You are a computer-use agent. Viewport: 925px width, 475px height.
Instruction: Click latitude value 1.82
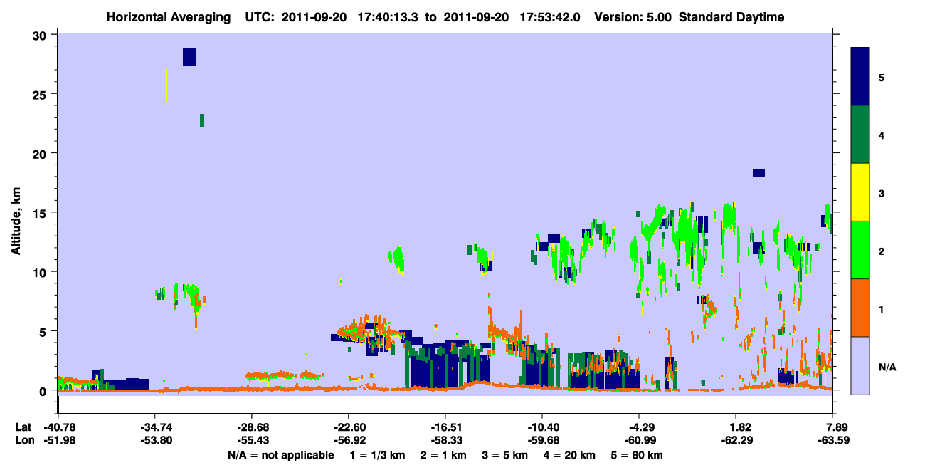tap(741, 427)
